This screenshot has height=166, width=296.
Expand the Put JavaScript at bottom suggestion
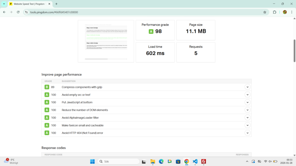[x=247, y=102]
